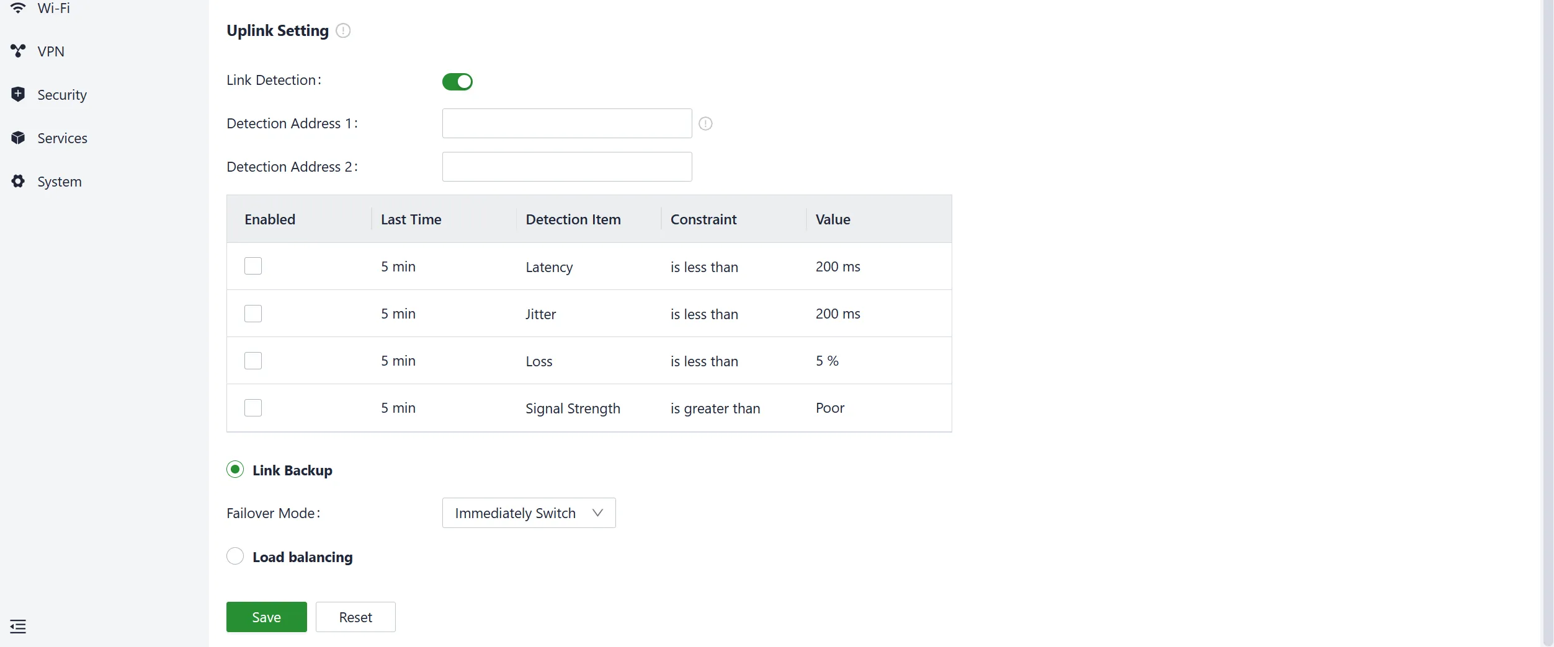Image resolution: width=1554 pixels, height=647 pixels.
Task: Click the Reset button
Action: pos(355,617)
